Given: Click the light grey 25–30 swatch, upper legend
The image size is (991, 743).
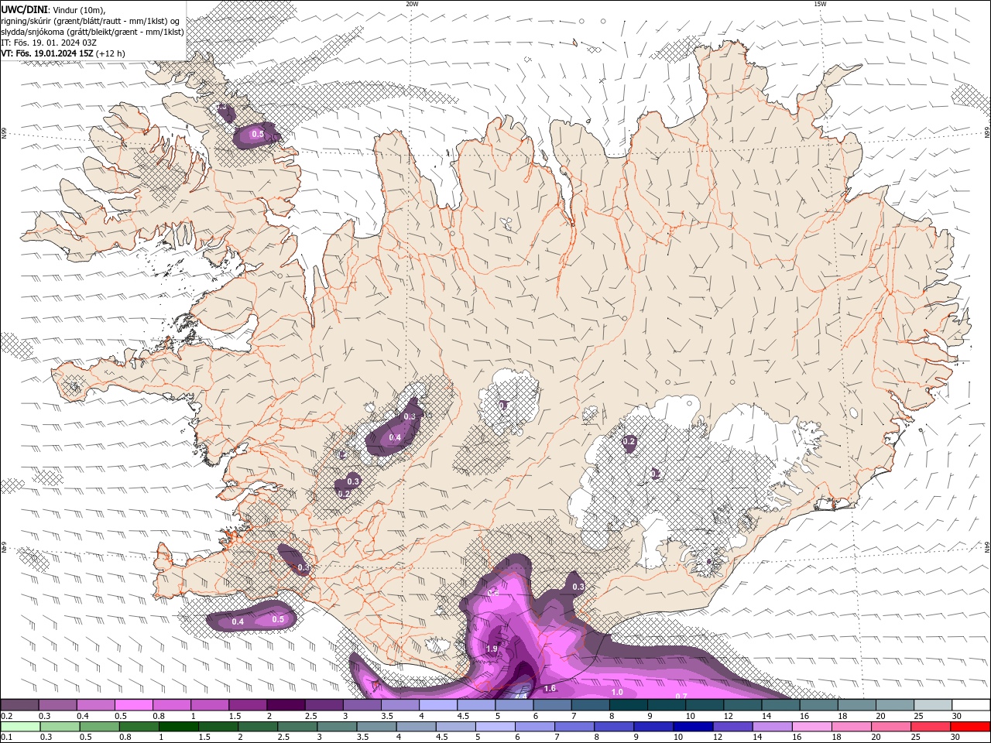Looking at the screenshot, I should (932, 705).
